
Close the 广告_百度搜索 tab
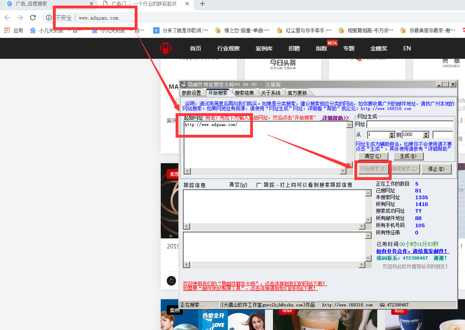coord(91,4)
